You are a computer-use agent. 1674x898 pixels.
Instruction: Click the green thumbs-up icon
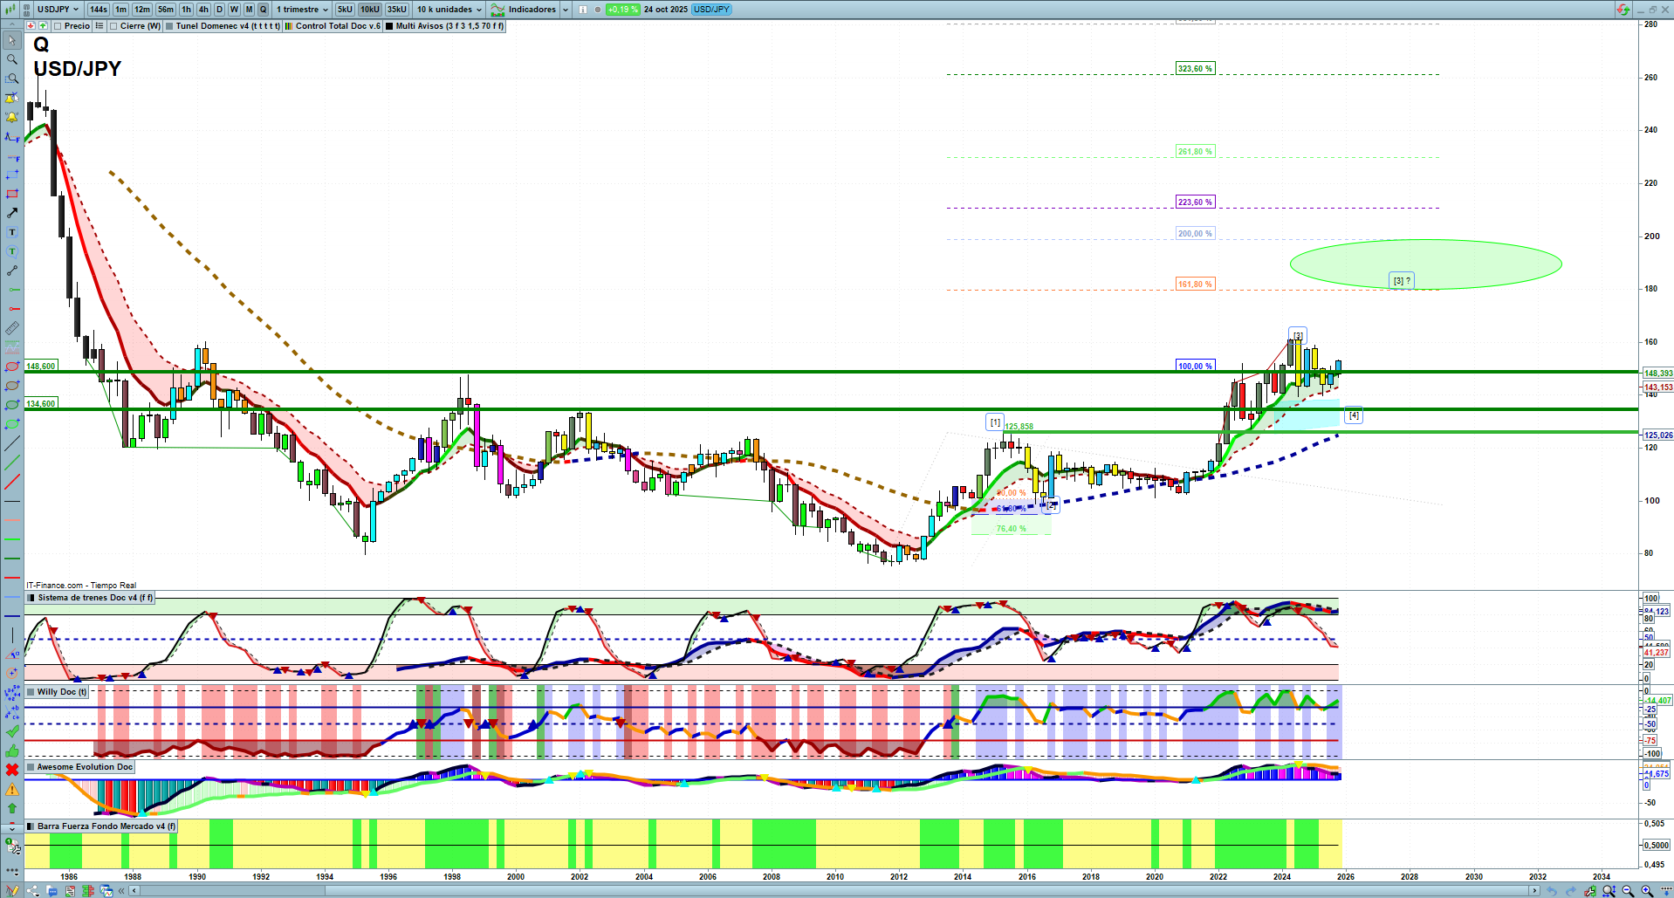pyautogui.click(x=12, y=751)
